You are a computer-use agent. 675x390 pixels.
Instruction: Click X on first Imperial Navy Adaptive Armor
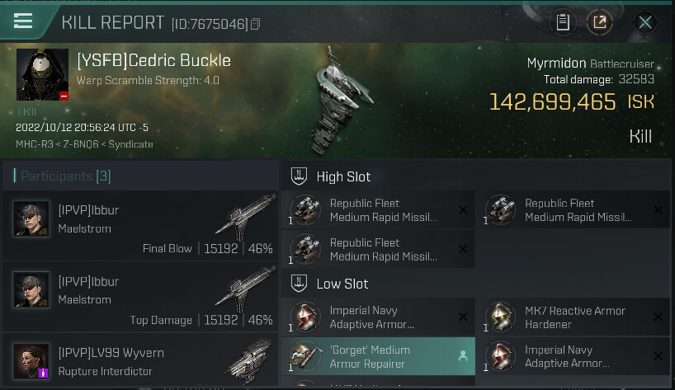[x=462, y=317]
